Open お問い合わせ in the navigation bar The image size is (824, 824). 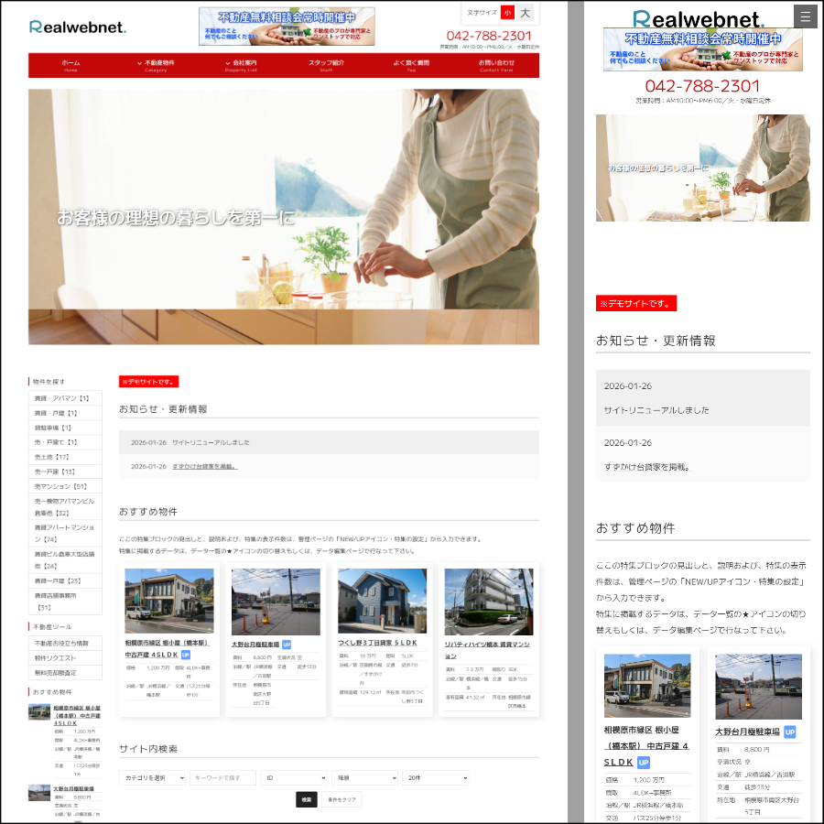click(496, 65)
